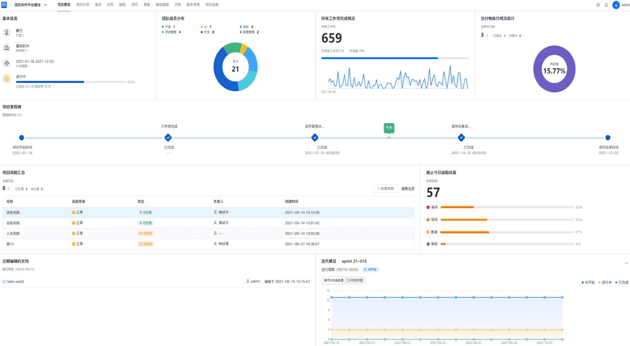Open the 看板 tab
This screenshot has height=346, width=630.
[x=147, y=5]
